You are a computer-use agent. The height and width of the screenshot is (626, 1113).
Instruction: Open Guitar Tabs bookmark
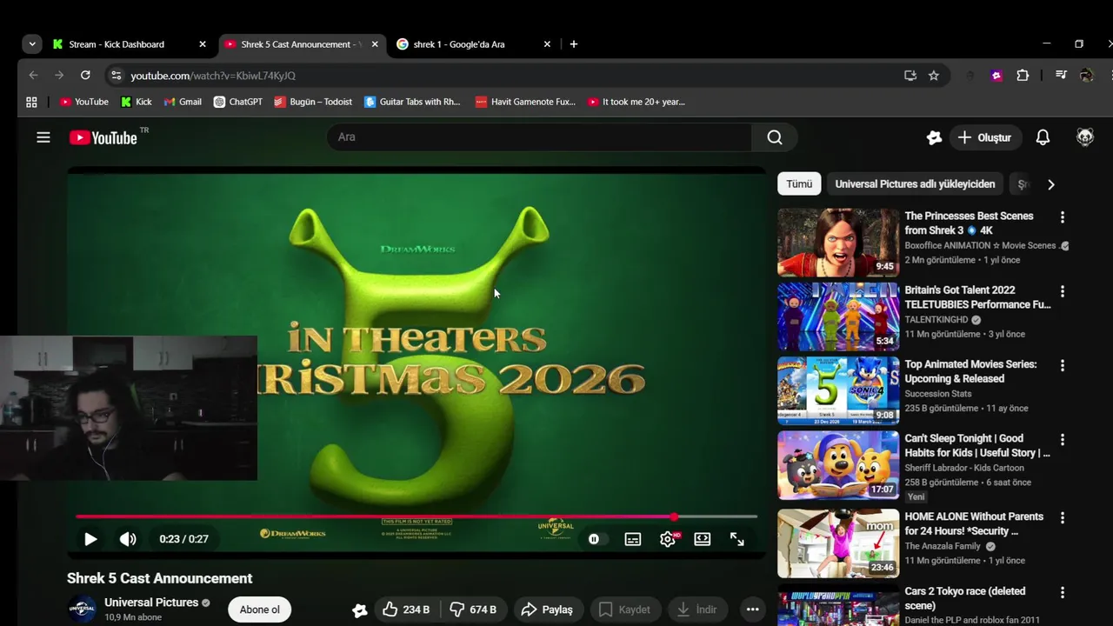tap(412, 102)
